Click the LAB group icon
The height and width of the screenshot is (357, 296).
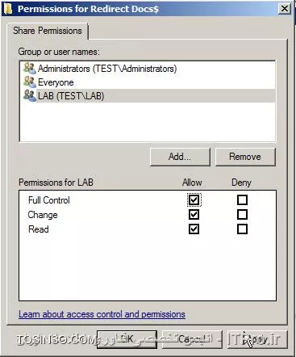click(30, 96)
